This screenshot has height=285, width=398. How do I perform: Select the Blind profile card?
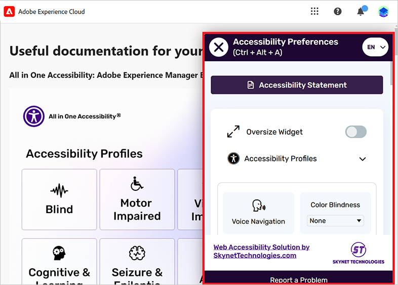(59, 199)
